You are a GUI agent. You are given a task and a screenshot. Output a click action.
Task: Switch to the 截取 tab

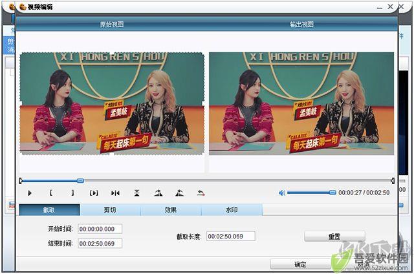pyautogui.click(x=49, y=209)
